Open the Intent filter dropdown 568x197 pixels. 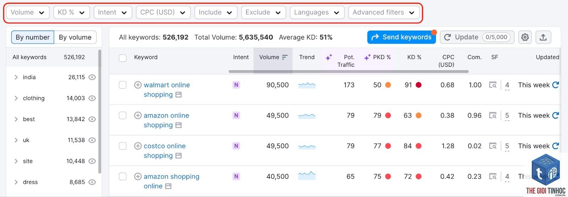pos(113,12)
